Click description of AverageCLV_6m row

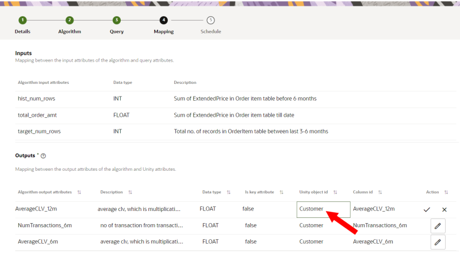(x=141, y=241)
